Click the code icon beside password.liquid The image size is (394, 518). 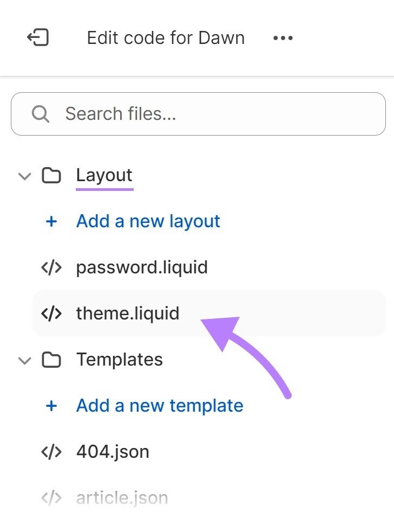point(50,267)
